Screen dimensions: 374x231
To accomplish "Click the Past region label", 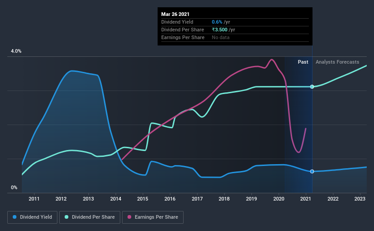I will pyautogui.click(x=303, y=62).
